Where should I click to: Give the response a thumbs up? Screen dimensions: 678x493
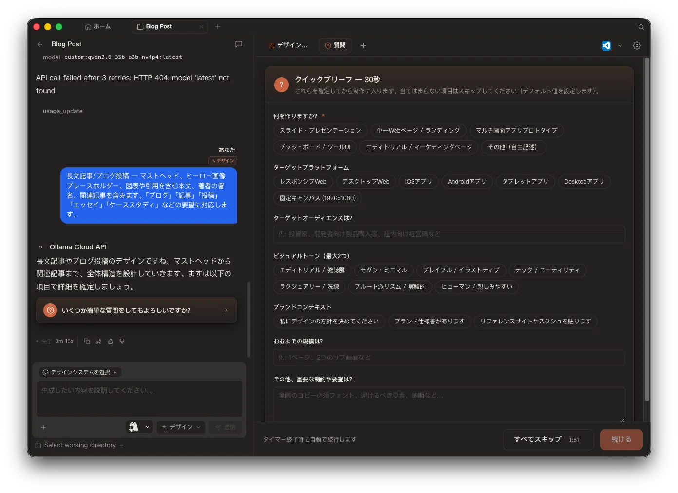tap(111, 341)
